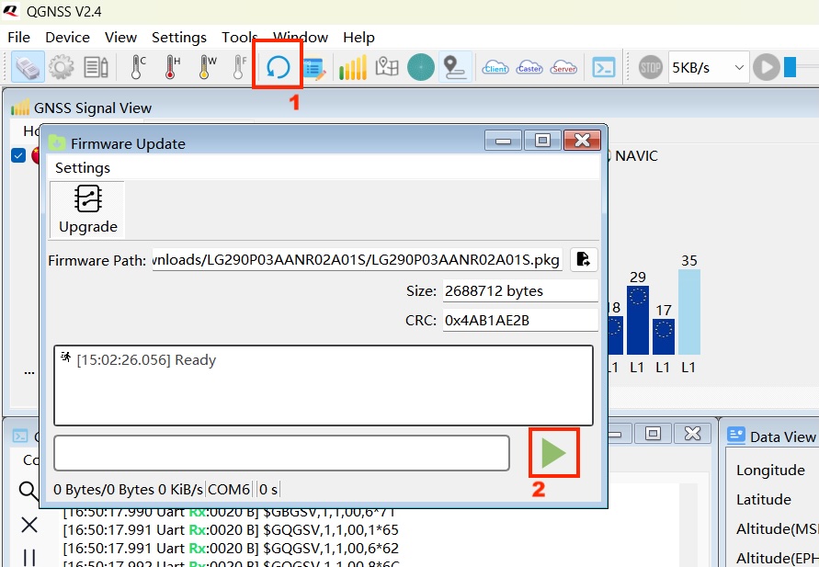
Task: Browse for firmware package file
Action: coord(583,260)
